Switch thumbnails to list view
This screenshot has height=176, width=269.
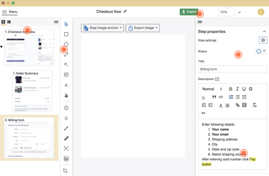pos(9,22)
